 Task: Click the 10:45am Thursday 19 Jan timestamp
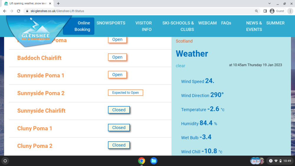[x=255, y=65]
